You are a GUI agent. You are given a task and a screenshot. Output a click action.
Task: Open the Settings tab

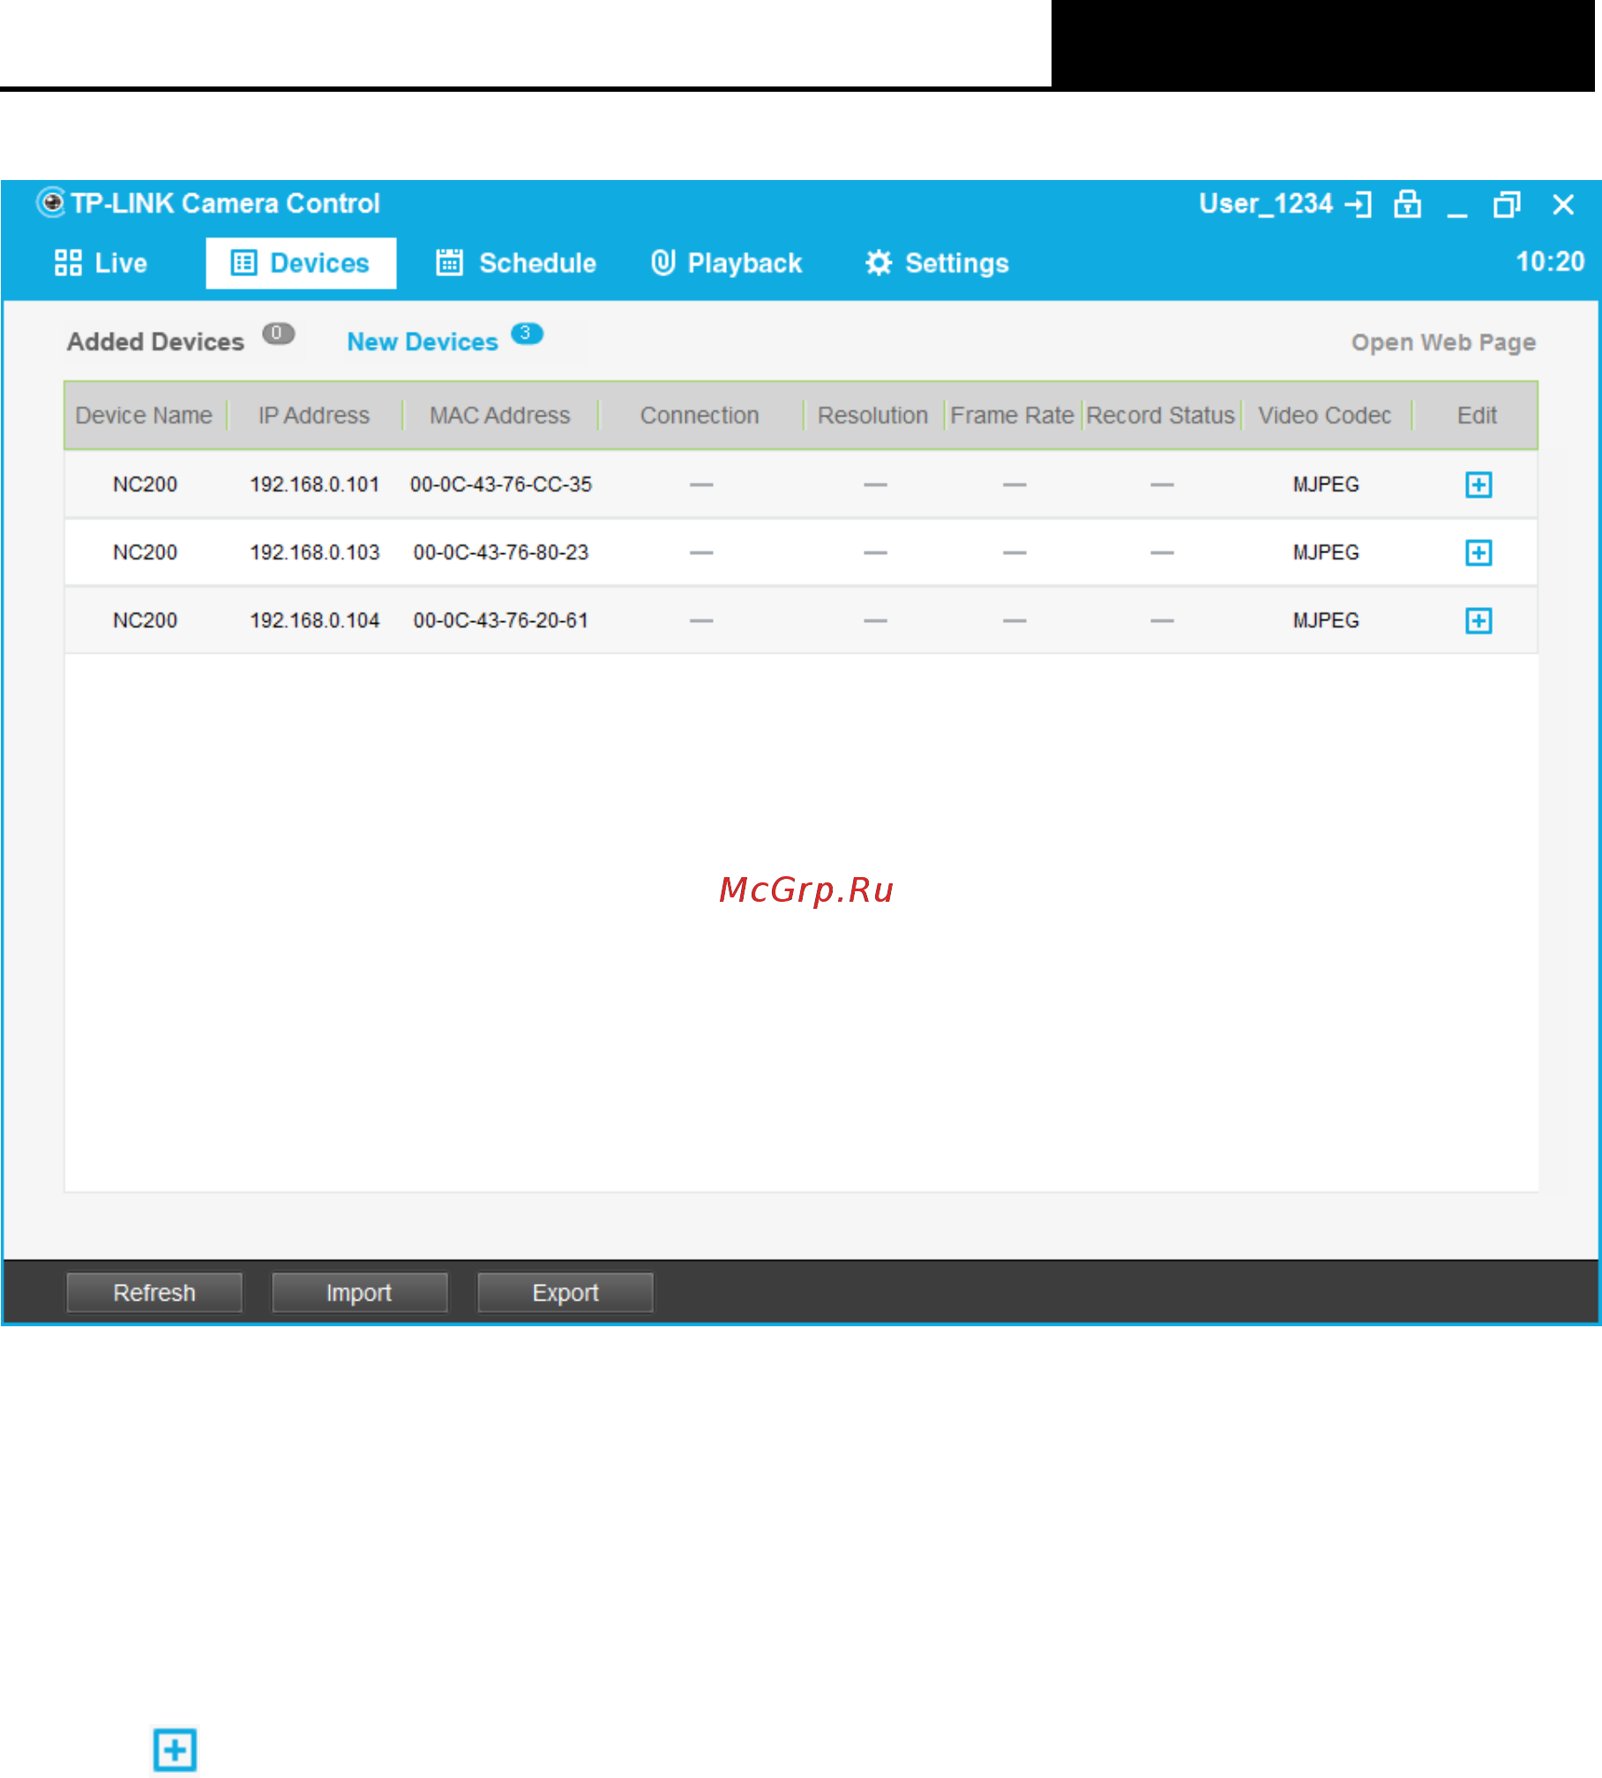[937, 263]
